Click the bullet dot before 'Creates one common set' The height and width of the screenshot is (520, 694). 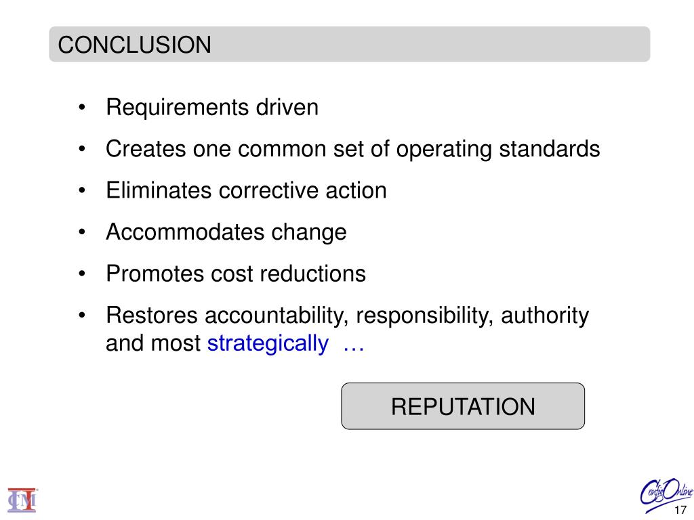tap(81, 148)
